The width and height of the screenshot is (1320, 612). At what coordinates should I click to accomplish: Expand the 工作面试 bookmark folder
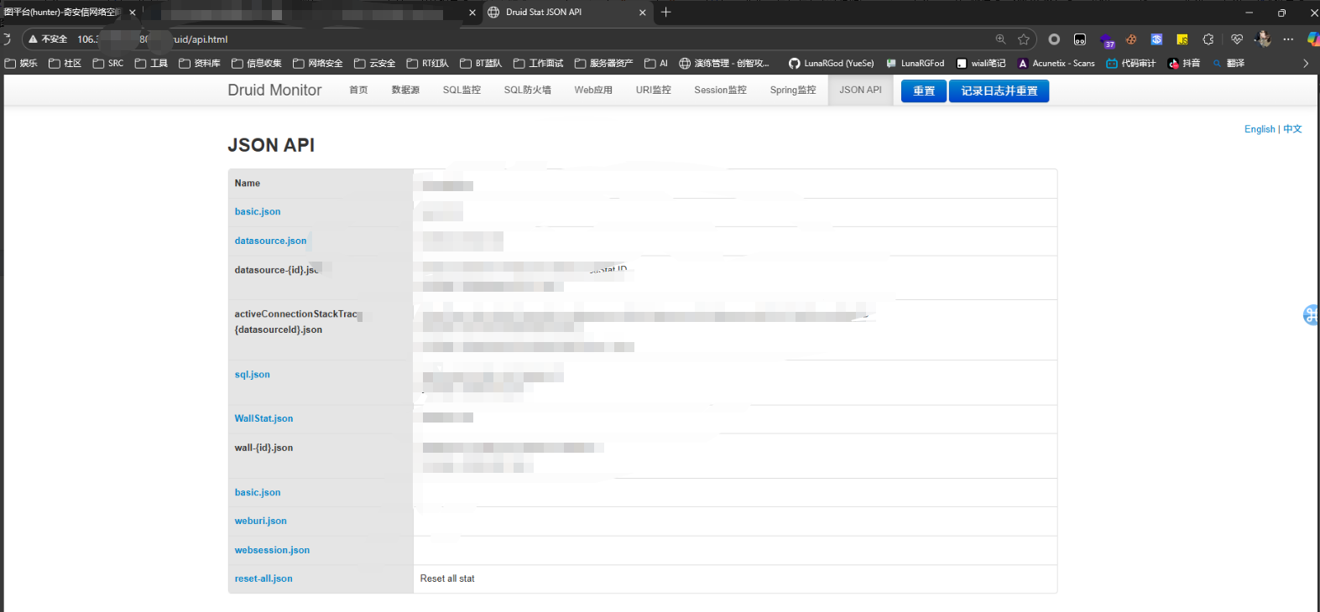tap(539, 64)
